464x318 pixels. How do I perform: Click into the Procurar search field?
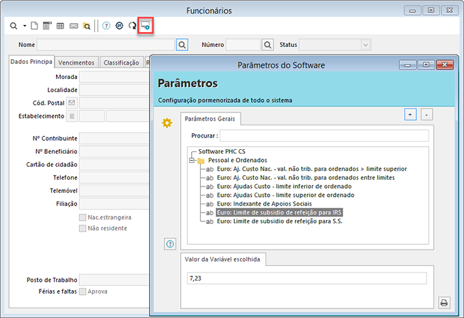pyautogui.click(x=324, y=136)
